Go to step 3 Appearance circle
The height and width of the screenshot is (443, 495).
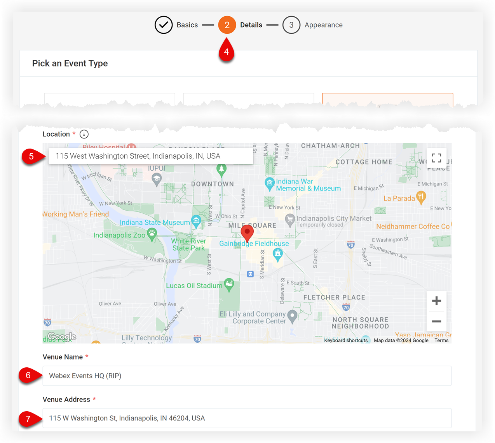pyautogui.click(x=291, y=25)
